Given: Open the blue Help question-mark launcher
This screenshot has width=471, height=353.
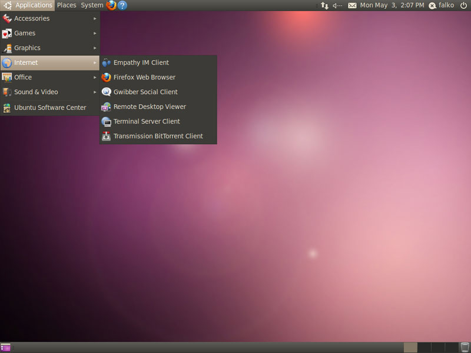Looking at the screenshot, I should [x=122, y=5].
